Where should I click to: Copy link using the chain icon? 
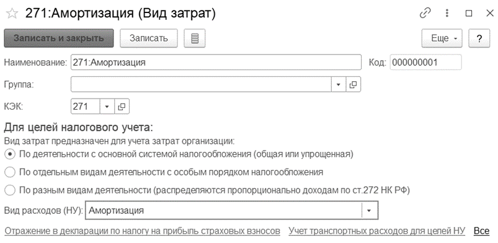425,14
